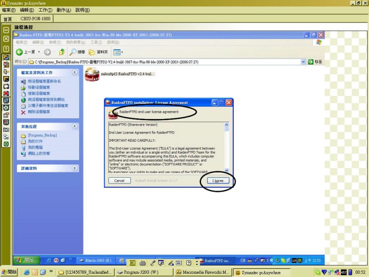Expand the 詳細資料 panel
The height and width of the screenshot is (277, 369).
(75, 168)
